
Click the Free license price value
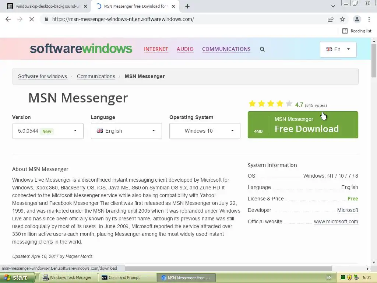[353, 199]
